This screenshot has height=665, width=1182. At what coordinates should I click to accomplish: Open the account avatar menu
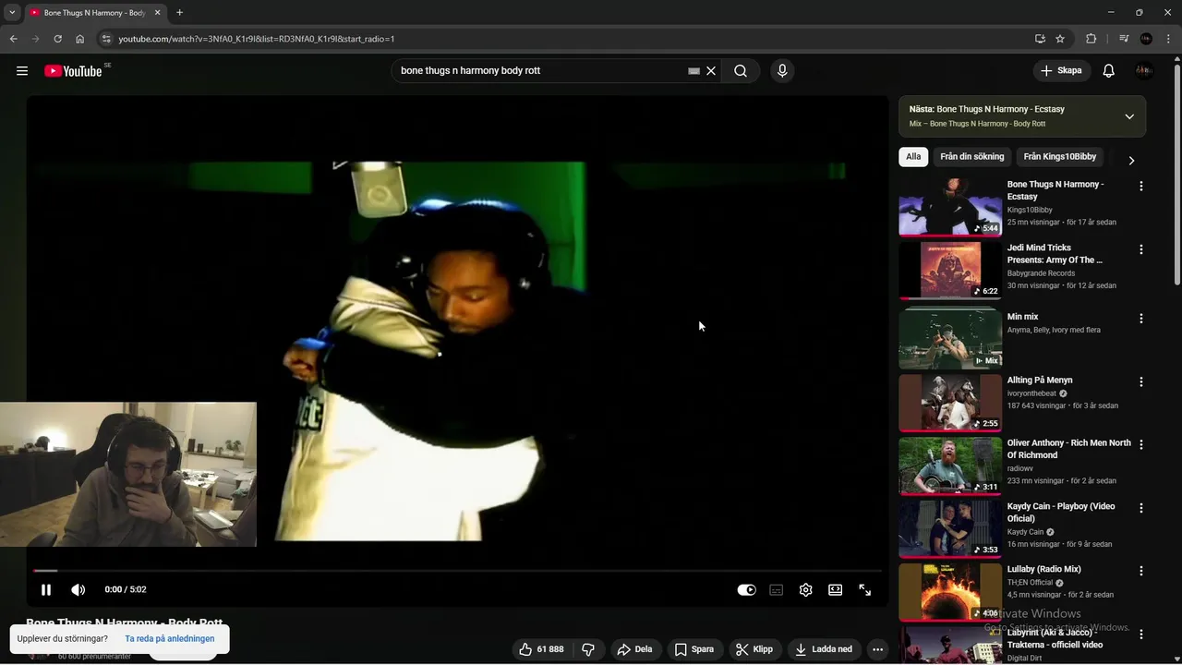[1145, 71]
